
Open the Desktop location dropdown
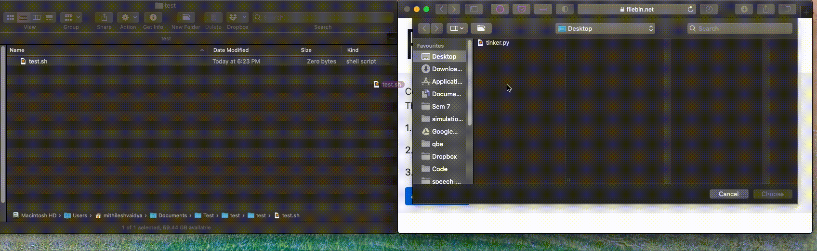point(605,28)
